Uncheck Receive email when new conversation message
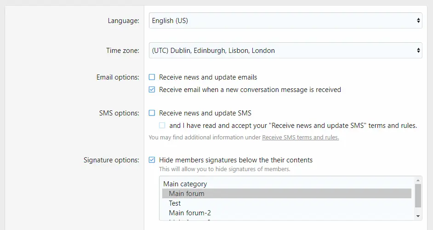 pos(152,90)
